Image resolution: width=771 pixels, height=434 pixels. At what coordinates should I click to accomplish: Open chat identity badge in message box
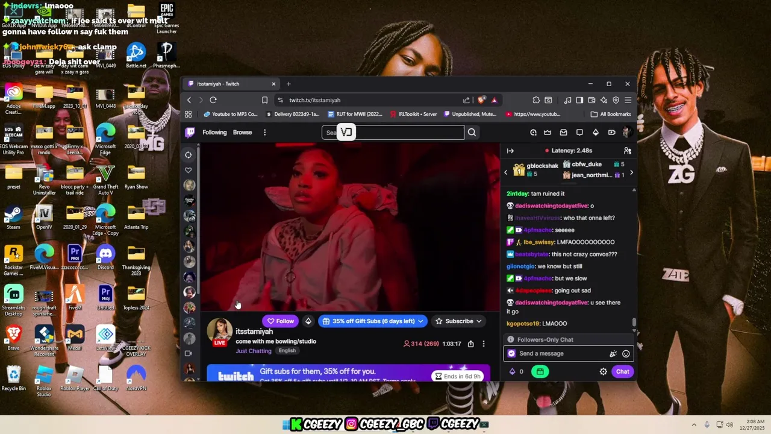coord(511,354)
